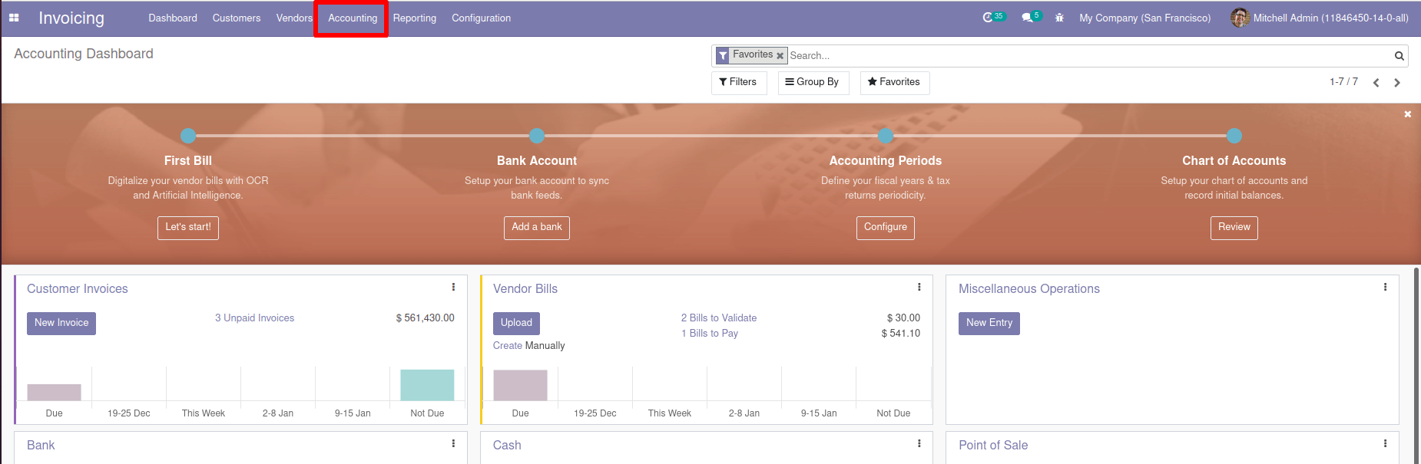Click the Mitchell Admin avatar picture

(x=1240, y=18)
